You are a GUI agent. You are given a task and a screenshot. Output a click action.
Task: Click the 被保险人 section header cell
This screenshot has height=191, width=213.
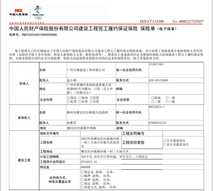point(24,118)
